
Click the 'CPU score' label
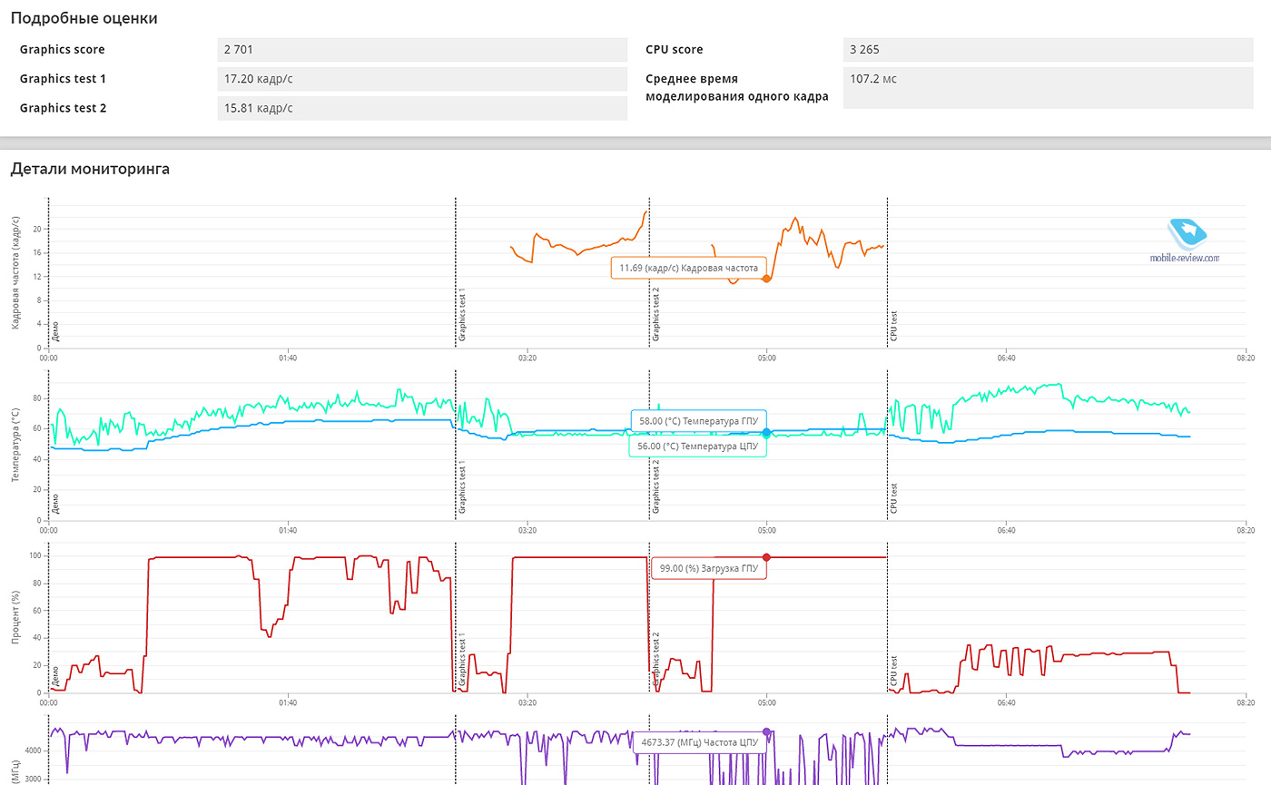[x=675, y=50]
